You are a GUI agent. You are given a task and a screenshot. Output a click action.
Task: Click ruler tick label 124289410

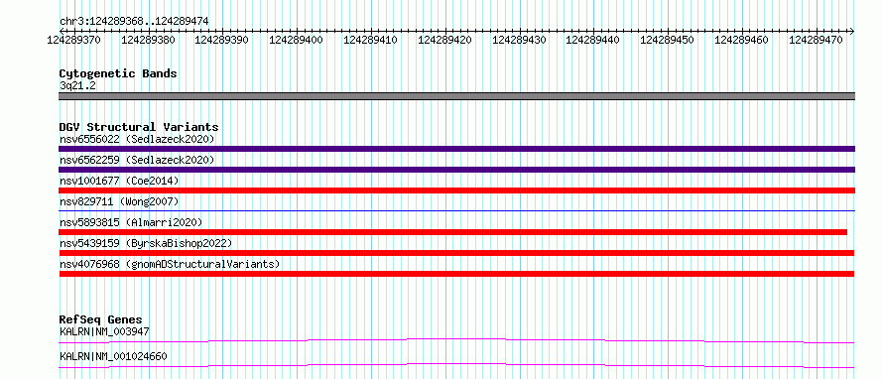click(x=370, y=41)
